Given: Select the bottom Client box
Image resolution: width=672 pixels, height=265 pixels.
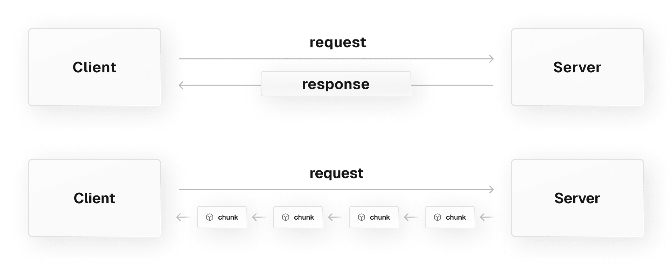Looking at the screenshot, I should (x=94, y=198).
